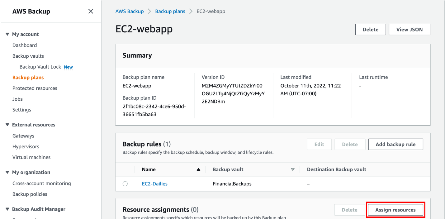
Task: Click Assign resources button
Action: tap(395, 210)
